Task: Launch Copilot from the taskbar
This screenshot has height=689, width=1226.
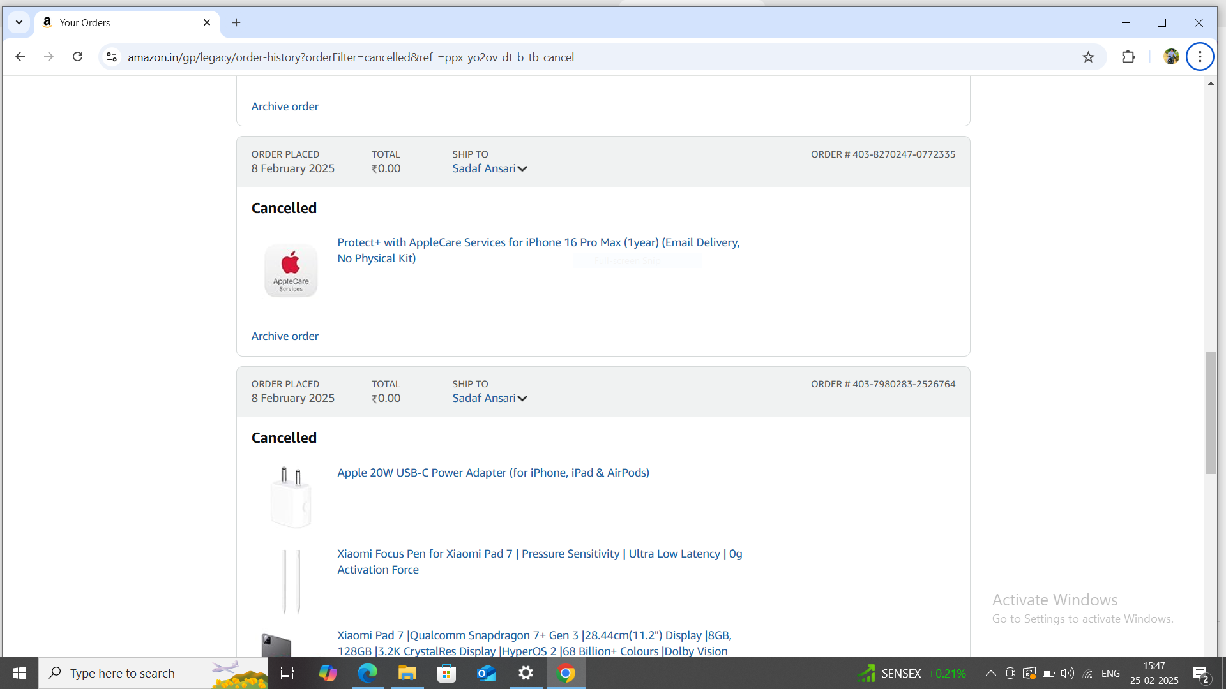Action: 328,673
